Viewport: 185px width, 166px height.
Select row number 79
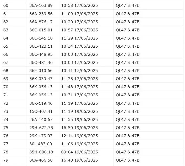6,160
